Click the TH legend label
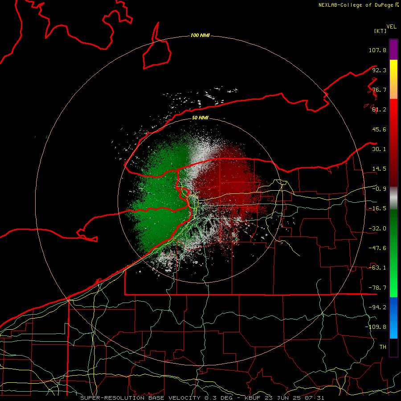Viewport: 401px width, 401px height. tap(383, 347)
